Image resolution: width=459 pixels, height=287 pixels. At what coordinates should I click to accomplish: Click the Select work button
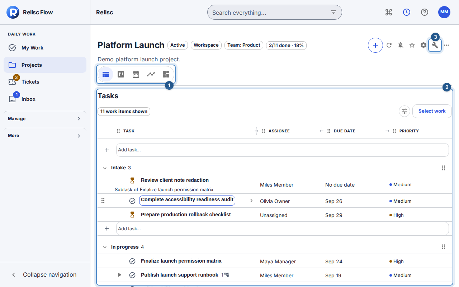432,111
